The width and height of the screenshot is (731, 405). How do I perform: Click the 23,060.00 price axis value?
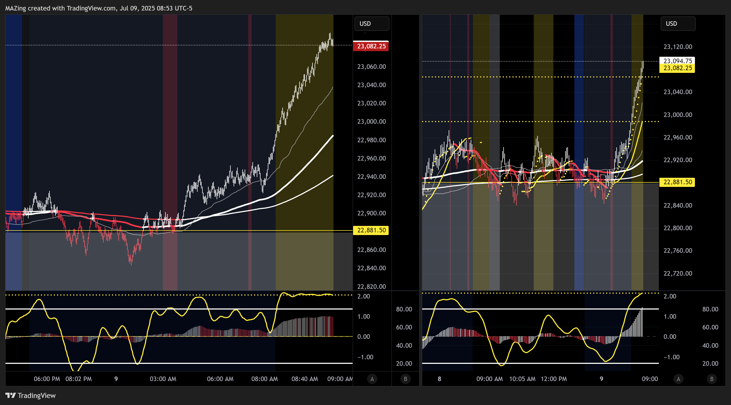(x=371, y=67)
